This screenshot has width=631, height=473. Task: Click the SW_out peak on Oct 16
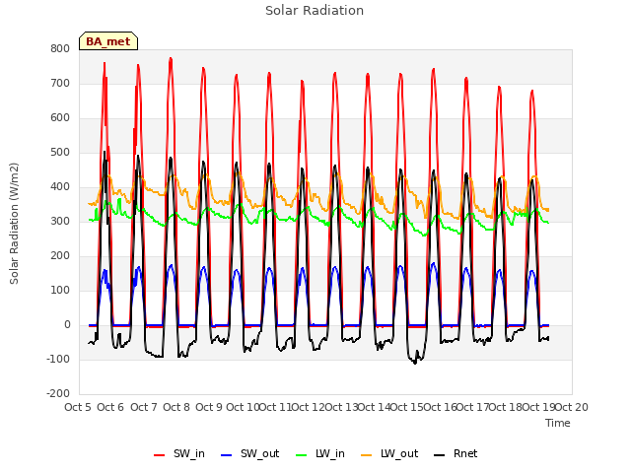(434, 264)
